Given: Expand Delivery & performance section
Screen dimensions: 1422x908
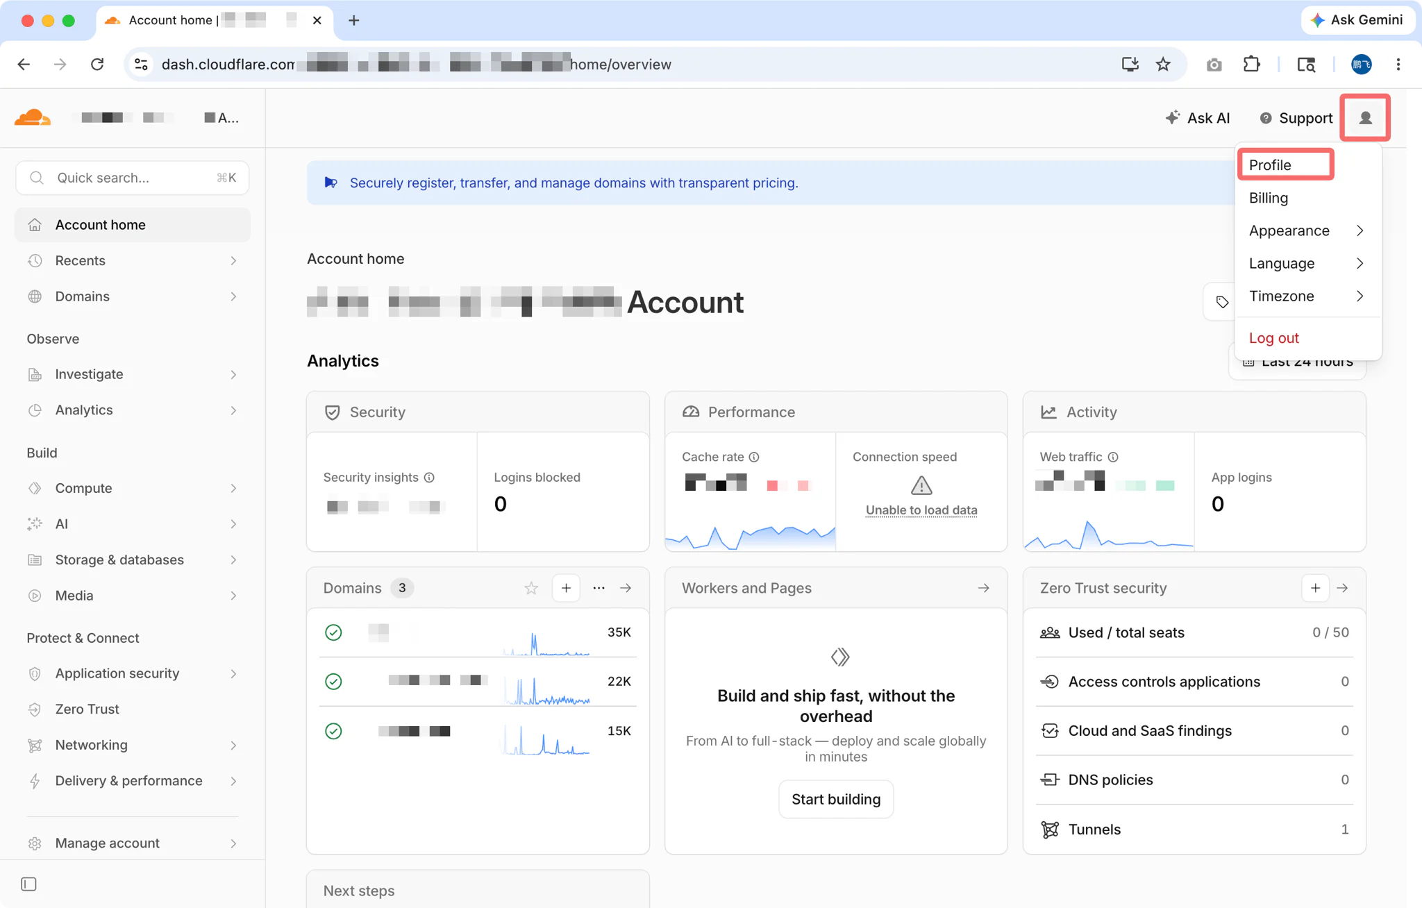Looking at the screenshot, I should 133,781.
